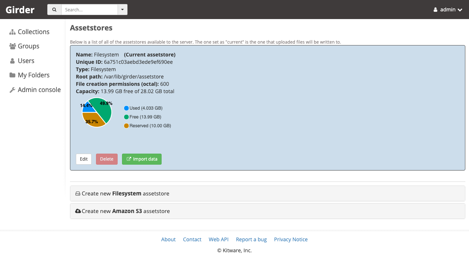
Task: Open Collections in the sidebar
Action: coord(29,32)
